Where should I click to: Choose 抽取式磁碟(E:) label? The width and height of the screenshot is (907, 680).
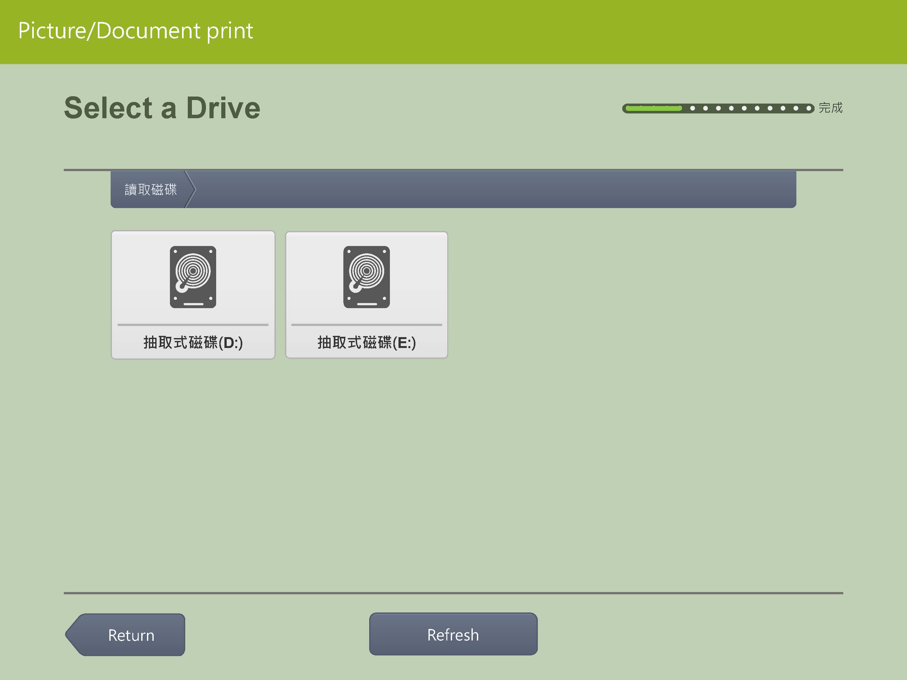coord(367,342)
